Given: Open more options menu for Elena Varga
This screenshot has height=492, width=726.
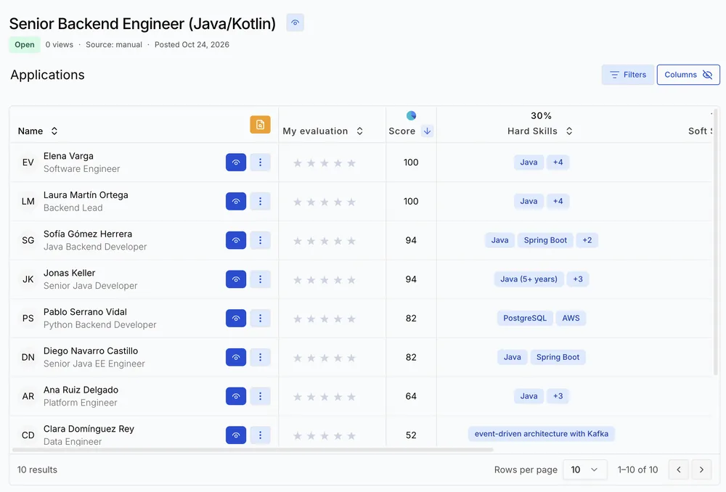Looking at the screenshot, I should [x=260, y=163].
